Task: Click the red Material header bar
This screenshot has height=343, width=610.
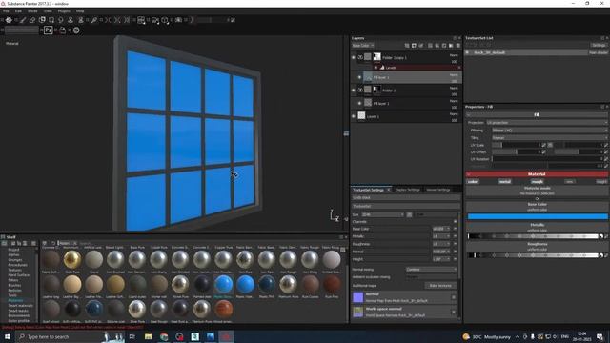Action: point(537,174)
